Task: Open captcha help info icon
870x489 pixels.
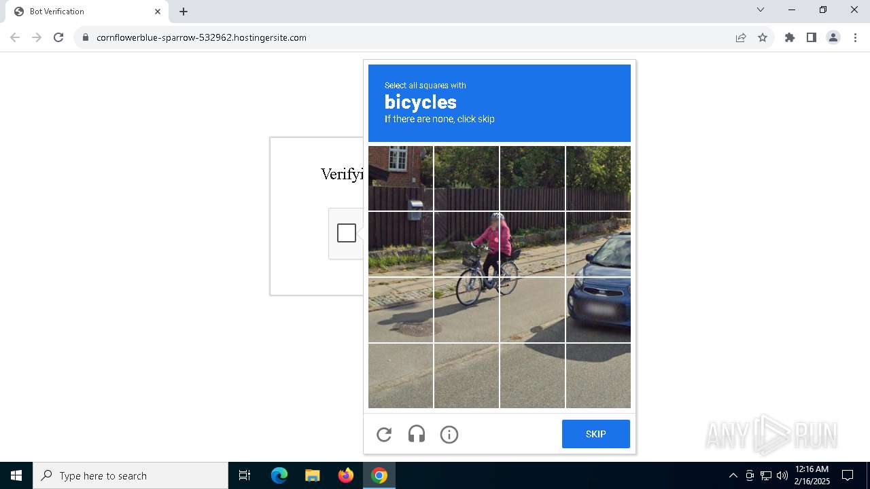Action: point(449,435)
